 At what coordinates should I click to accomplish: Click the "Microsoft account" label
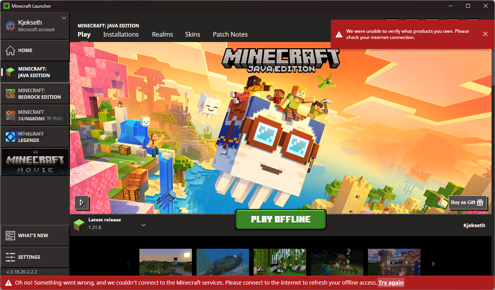click(x=36, y=30)
